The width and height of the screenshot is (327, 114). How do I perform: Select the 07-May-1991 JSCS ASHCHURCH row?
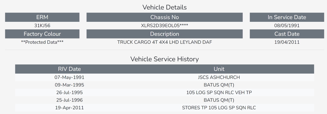[165, 77]
